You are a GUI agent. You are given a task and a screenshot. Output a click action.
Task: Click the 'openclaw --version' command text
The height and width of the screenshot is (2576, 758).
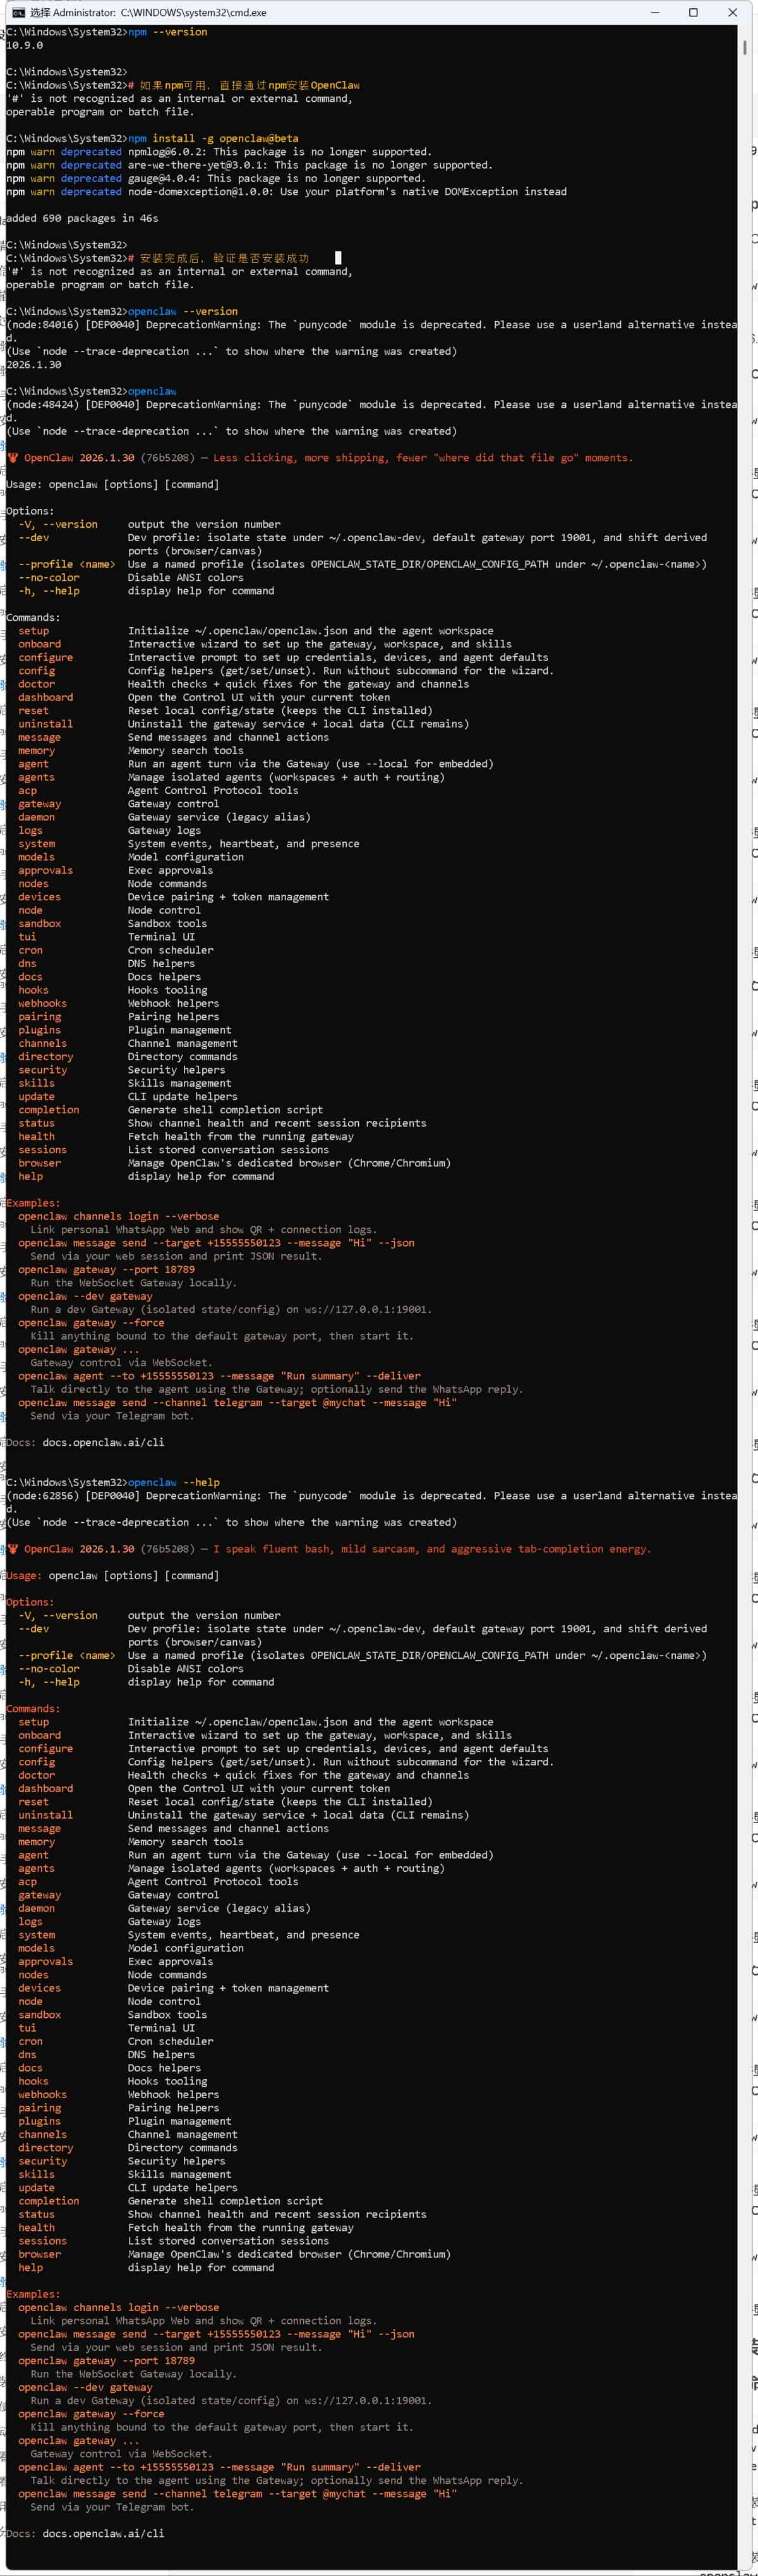tap(183, 311)
